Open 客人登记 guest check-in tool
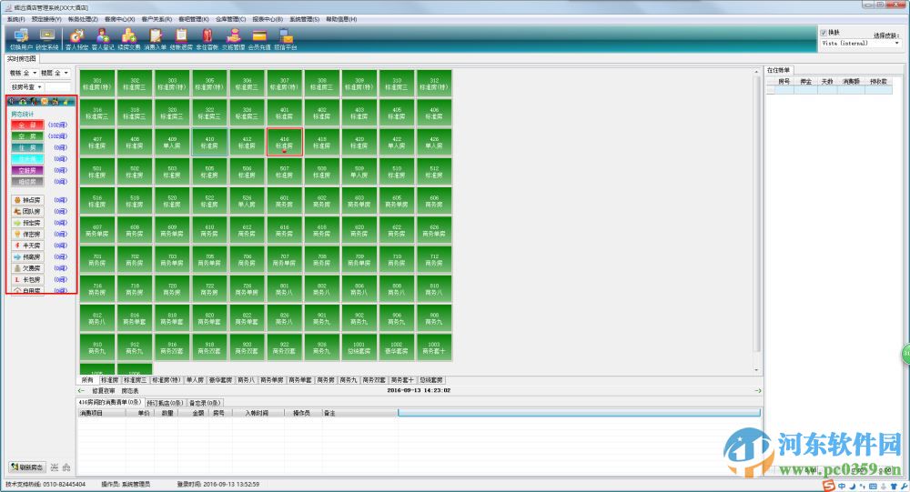Screen dimensions: 910x492 [103, 39]
